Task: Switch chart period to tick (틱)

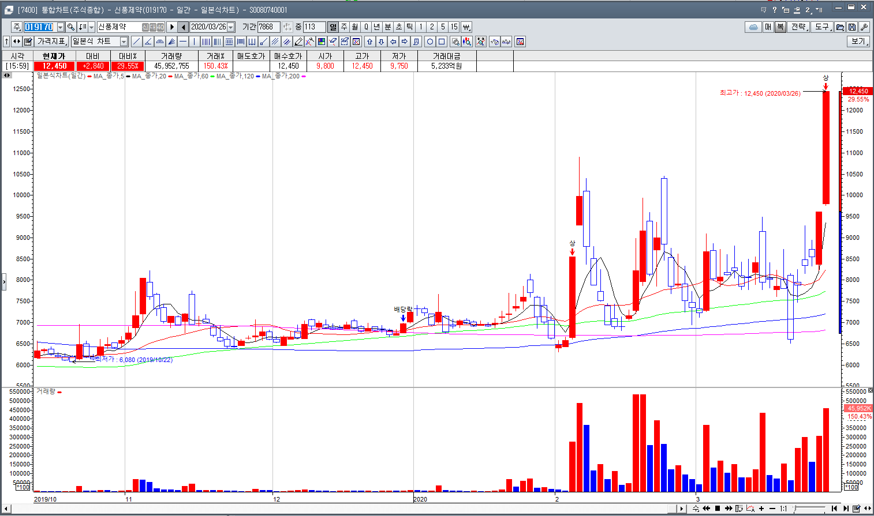Action: 409,27
